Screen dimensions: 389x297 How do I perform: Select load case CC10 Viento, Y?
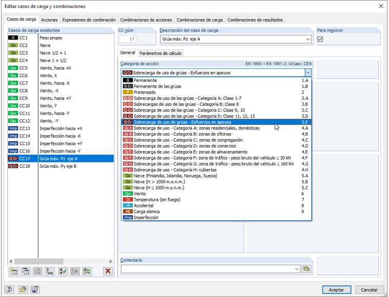(61, 105)
